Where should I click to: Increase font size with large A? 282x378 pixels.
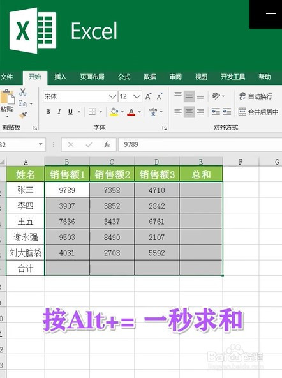(x=149, y=96)
